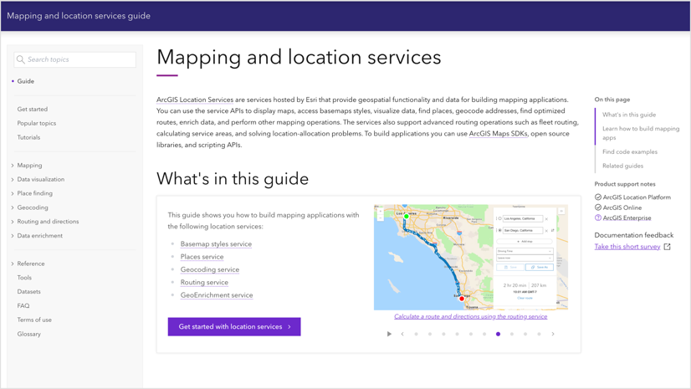Open Routing service link
This screenshot has width=691, height=389.
(x=204, y=282)
